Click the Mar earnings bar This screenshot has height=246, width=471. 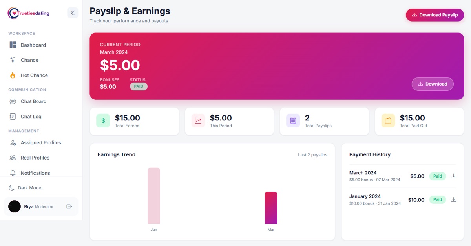click(x=271, y=208)
